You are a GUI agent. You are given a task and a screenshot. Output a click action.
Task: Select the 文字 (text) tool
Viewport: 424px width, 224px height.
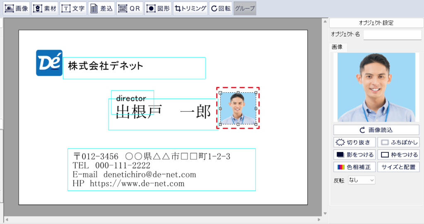(73, 8)
